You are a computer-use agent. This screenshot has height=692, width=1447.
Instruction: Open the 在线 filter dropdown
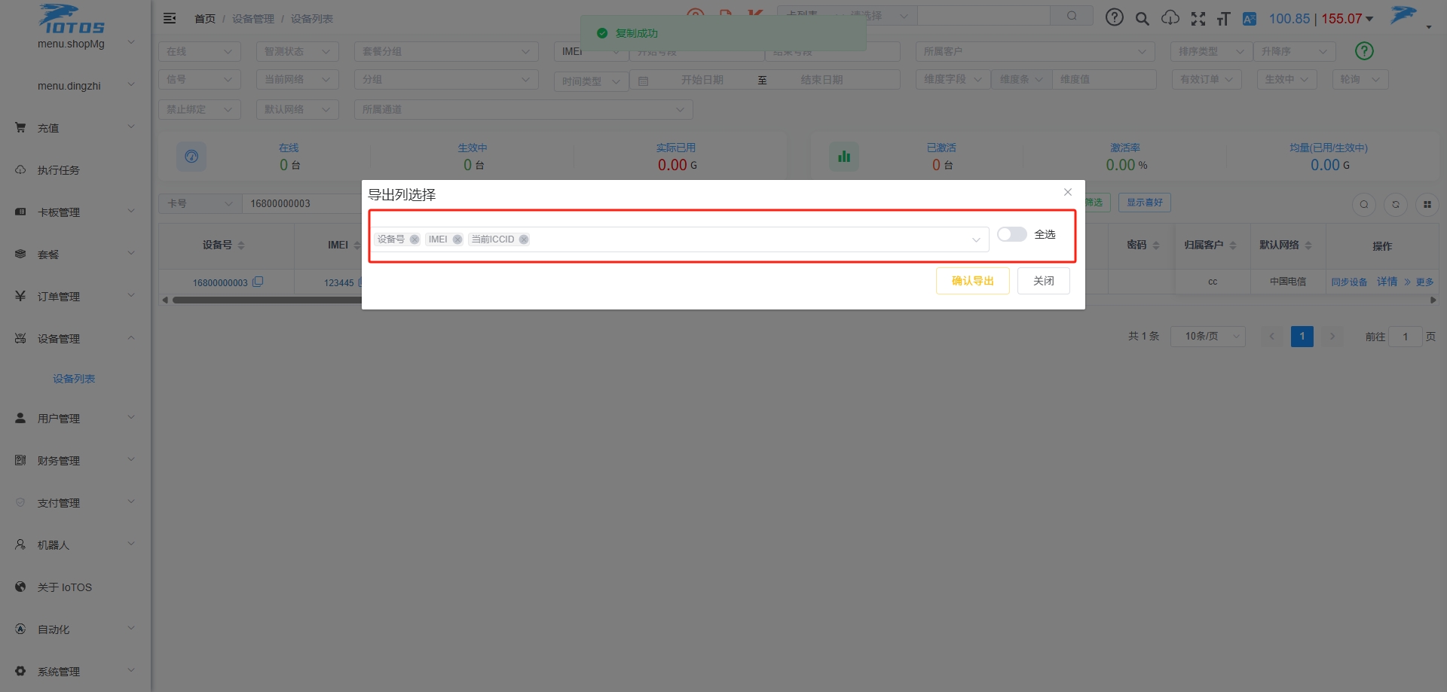coord(200,51)
